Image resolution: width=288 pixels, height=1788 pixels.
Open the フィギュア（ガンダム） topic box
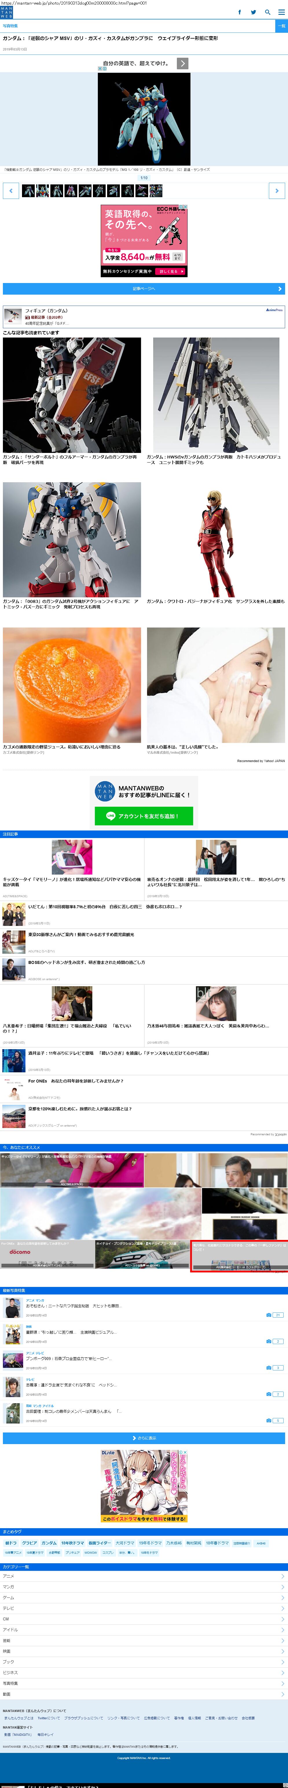pos(144,317)
